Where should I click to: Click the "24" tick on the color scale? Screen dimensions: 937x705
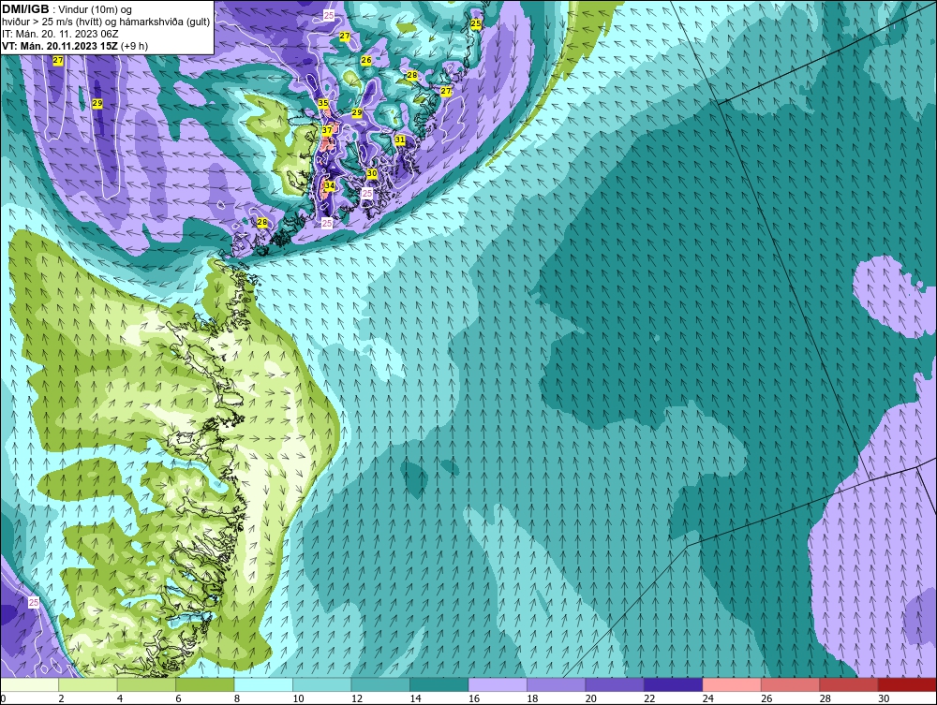708,698
